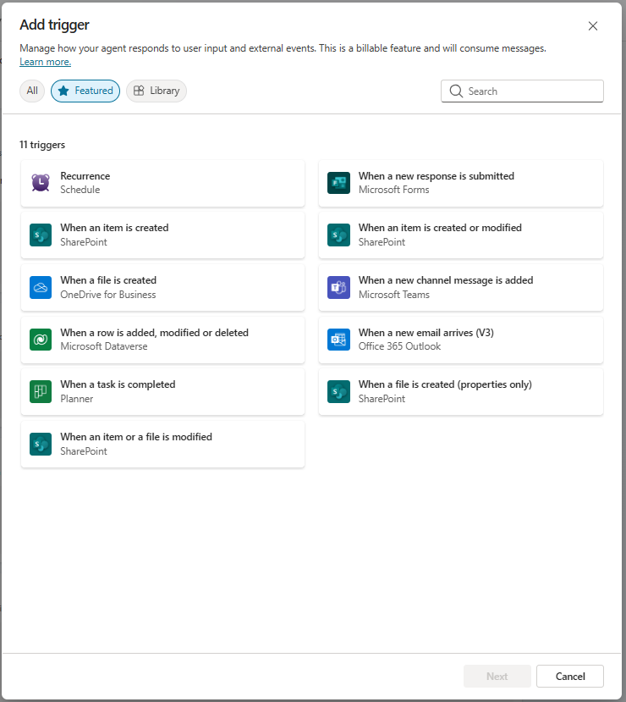Click SharePoint icon for 'created or modified' trigger
This screenshot has width=626, height=702.
pos(338,235)
